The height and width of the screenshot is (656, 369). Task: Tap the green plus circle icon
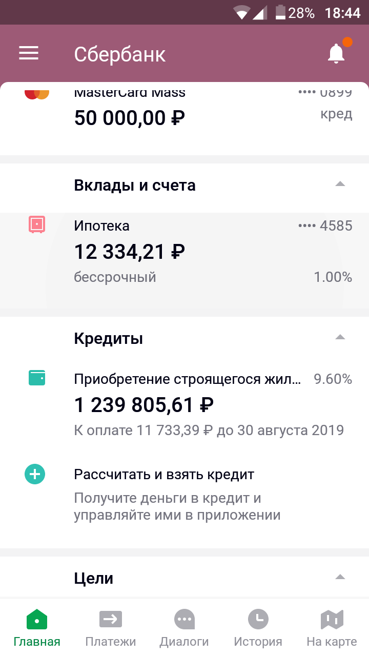(35, 474)
